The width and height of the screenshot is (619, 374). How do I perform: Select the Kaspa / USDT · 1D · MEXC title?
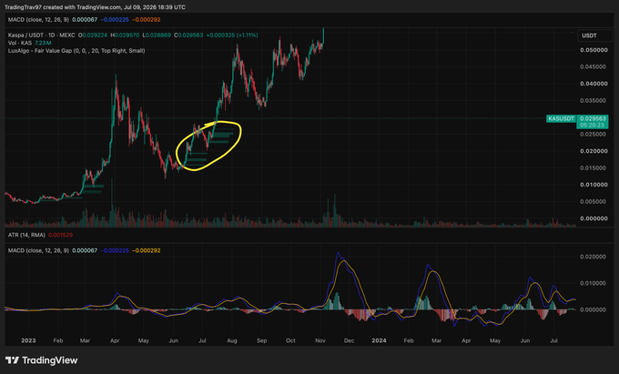[x=42, y=35]
